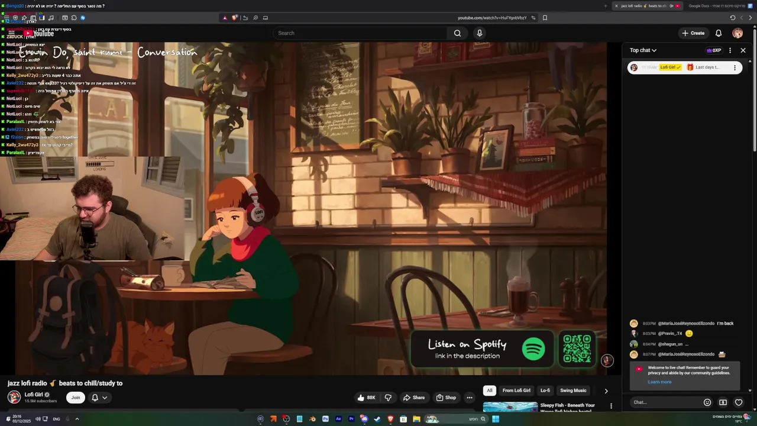
Task: Open Premiere Pro from the taskbar
Action: click(x=351, y=419)
